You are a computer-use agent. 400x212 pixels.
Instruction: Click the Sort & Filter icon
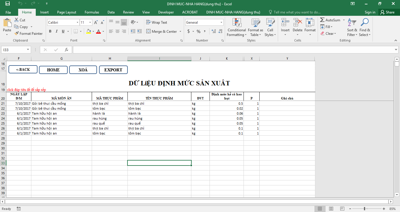pyautogui.click(x=352, y=28)
